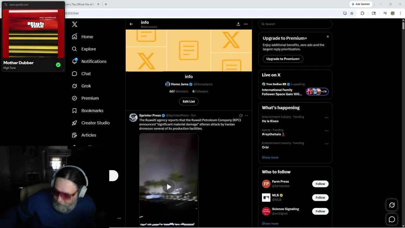Click Upgrade to Premium+ button
This screenshot has height=228, width=405.
pyautogui.click(x=283, y=59)
